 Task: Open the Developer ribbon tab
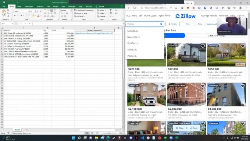[x=72, y=7]
